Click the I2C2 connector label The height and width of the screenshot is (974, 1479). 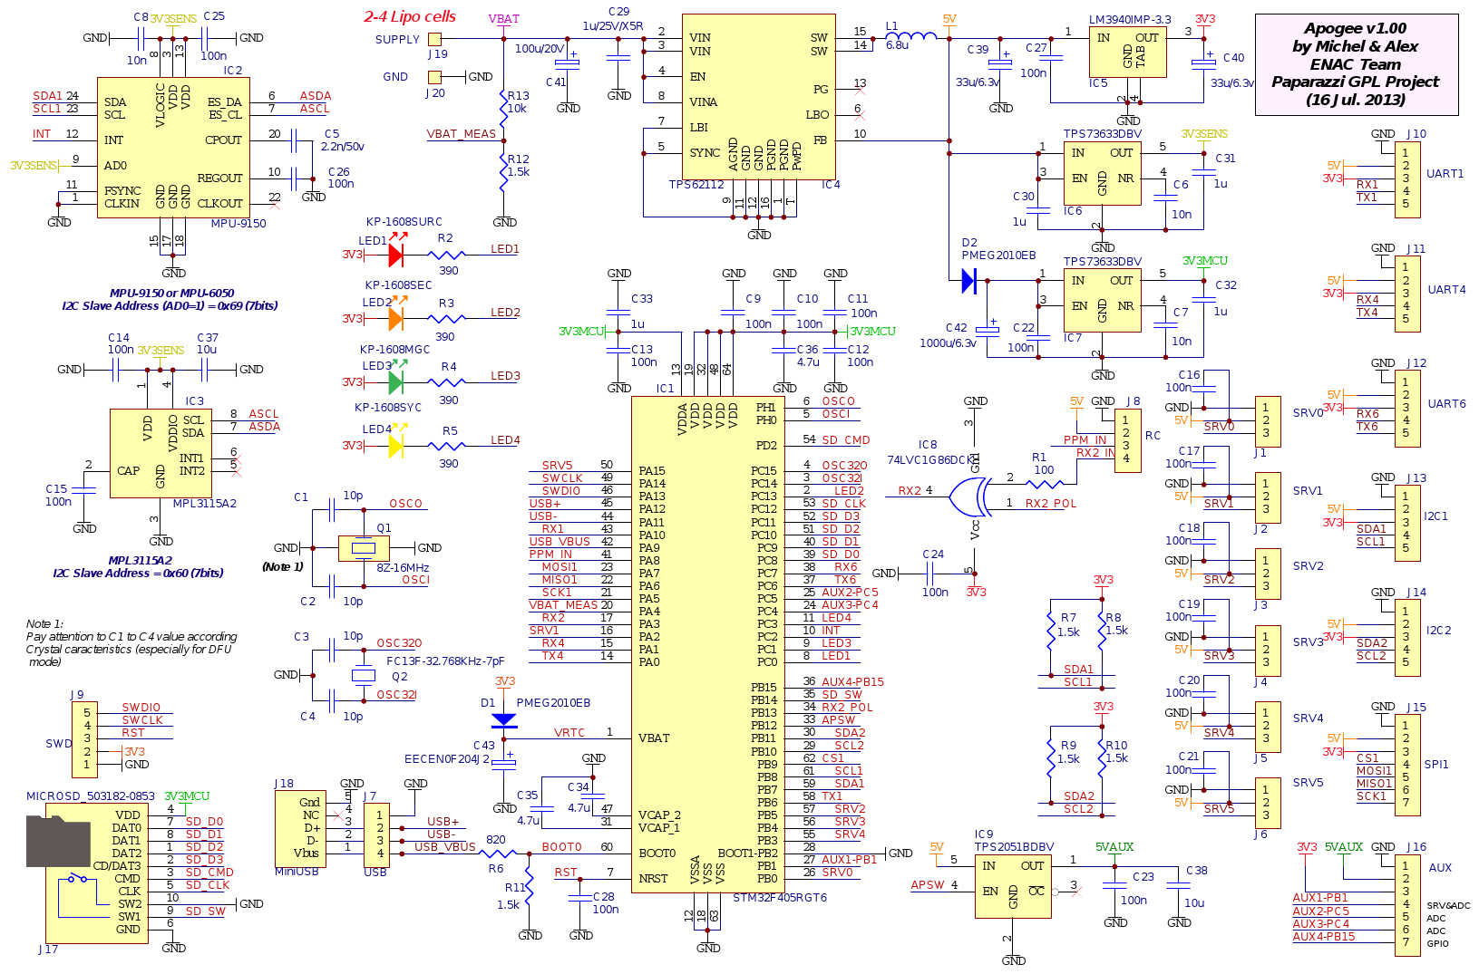1438,631
